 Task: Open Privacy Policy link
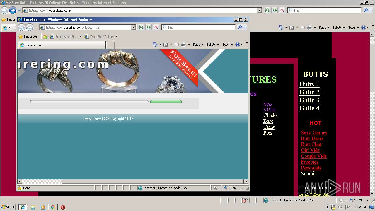pyautogui.click(x=91, y=119)
